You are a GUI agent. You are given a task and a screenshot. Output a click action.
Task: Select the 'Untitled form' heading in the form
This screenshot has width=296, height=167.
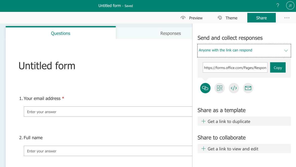47,66
